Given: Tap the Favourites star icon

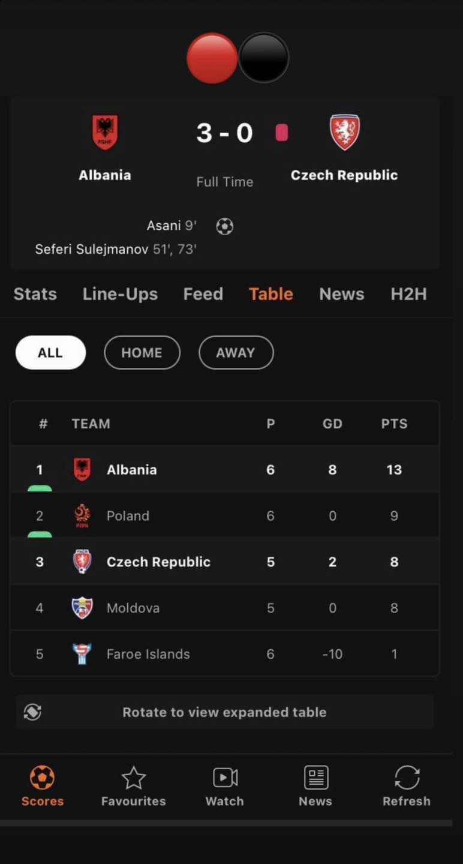Looking at the screenshot, I should pos(133,778).
